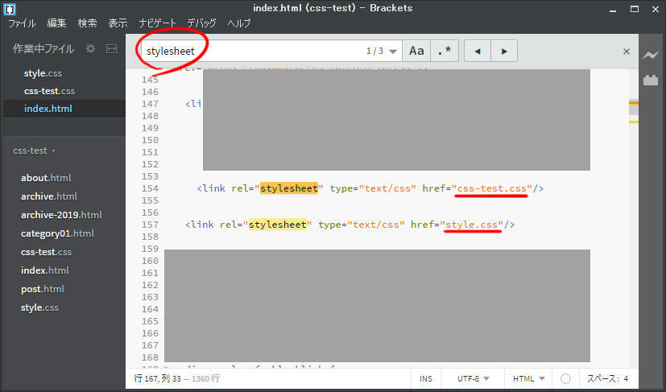Open category01.html in project tree
This screenshot has width=666, height=392.
coord(57,233)
